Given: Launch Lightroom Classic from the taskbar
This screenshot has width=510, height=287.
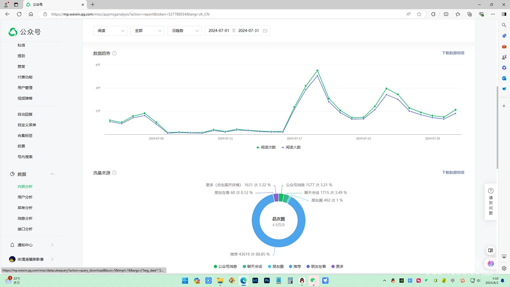Looking at the screenshot, I should (x=255, y=281).
